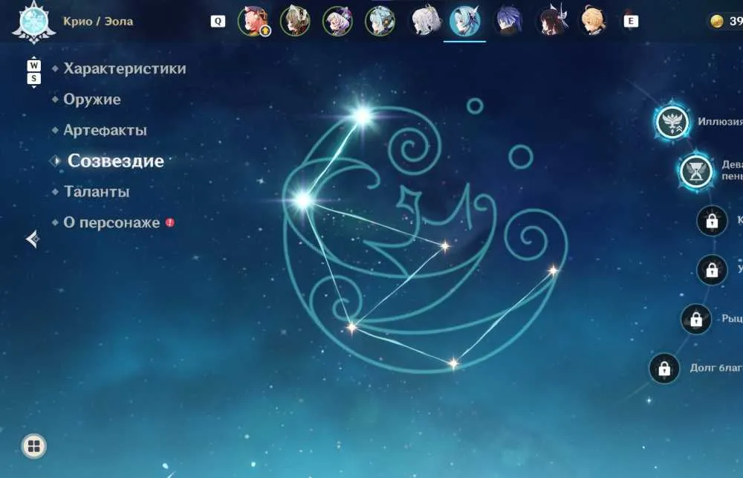Viewport: 743px width, 478px height.
Task: Choose the teal-haired character in the green ring
Action: tap(380, 22)
